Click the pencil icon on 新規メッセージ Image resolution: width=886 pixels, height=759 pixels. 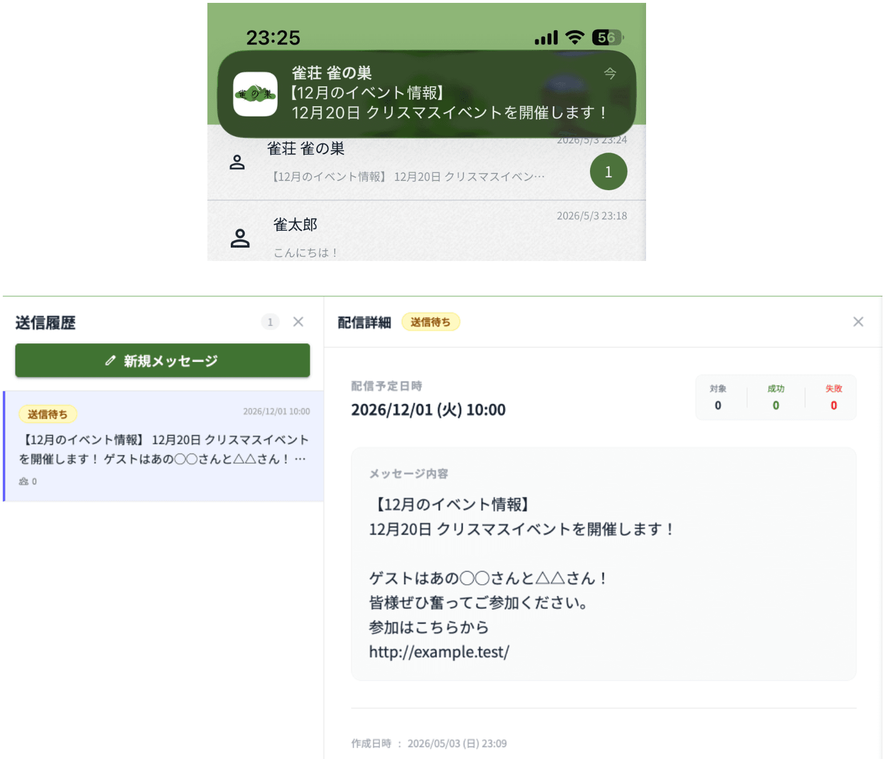[x=111, y=360]
